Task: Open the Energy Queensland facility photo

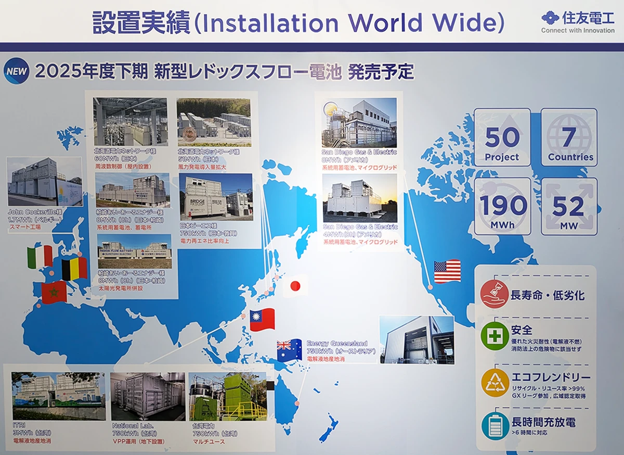Action: [417, 340]
